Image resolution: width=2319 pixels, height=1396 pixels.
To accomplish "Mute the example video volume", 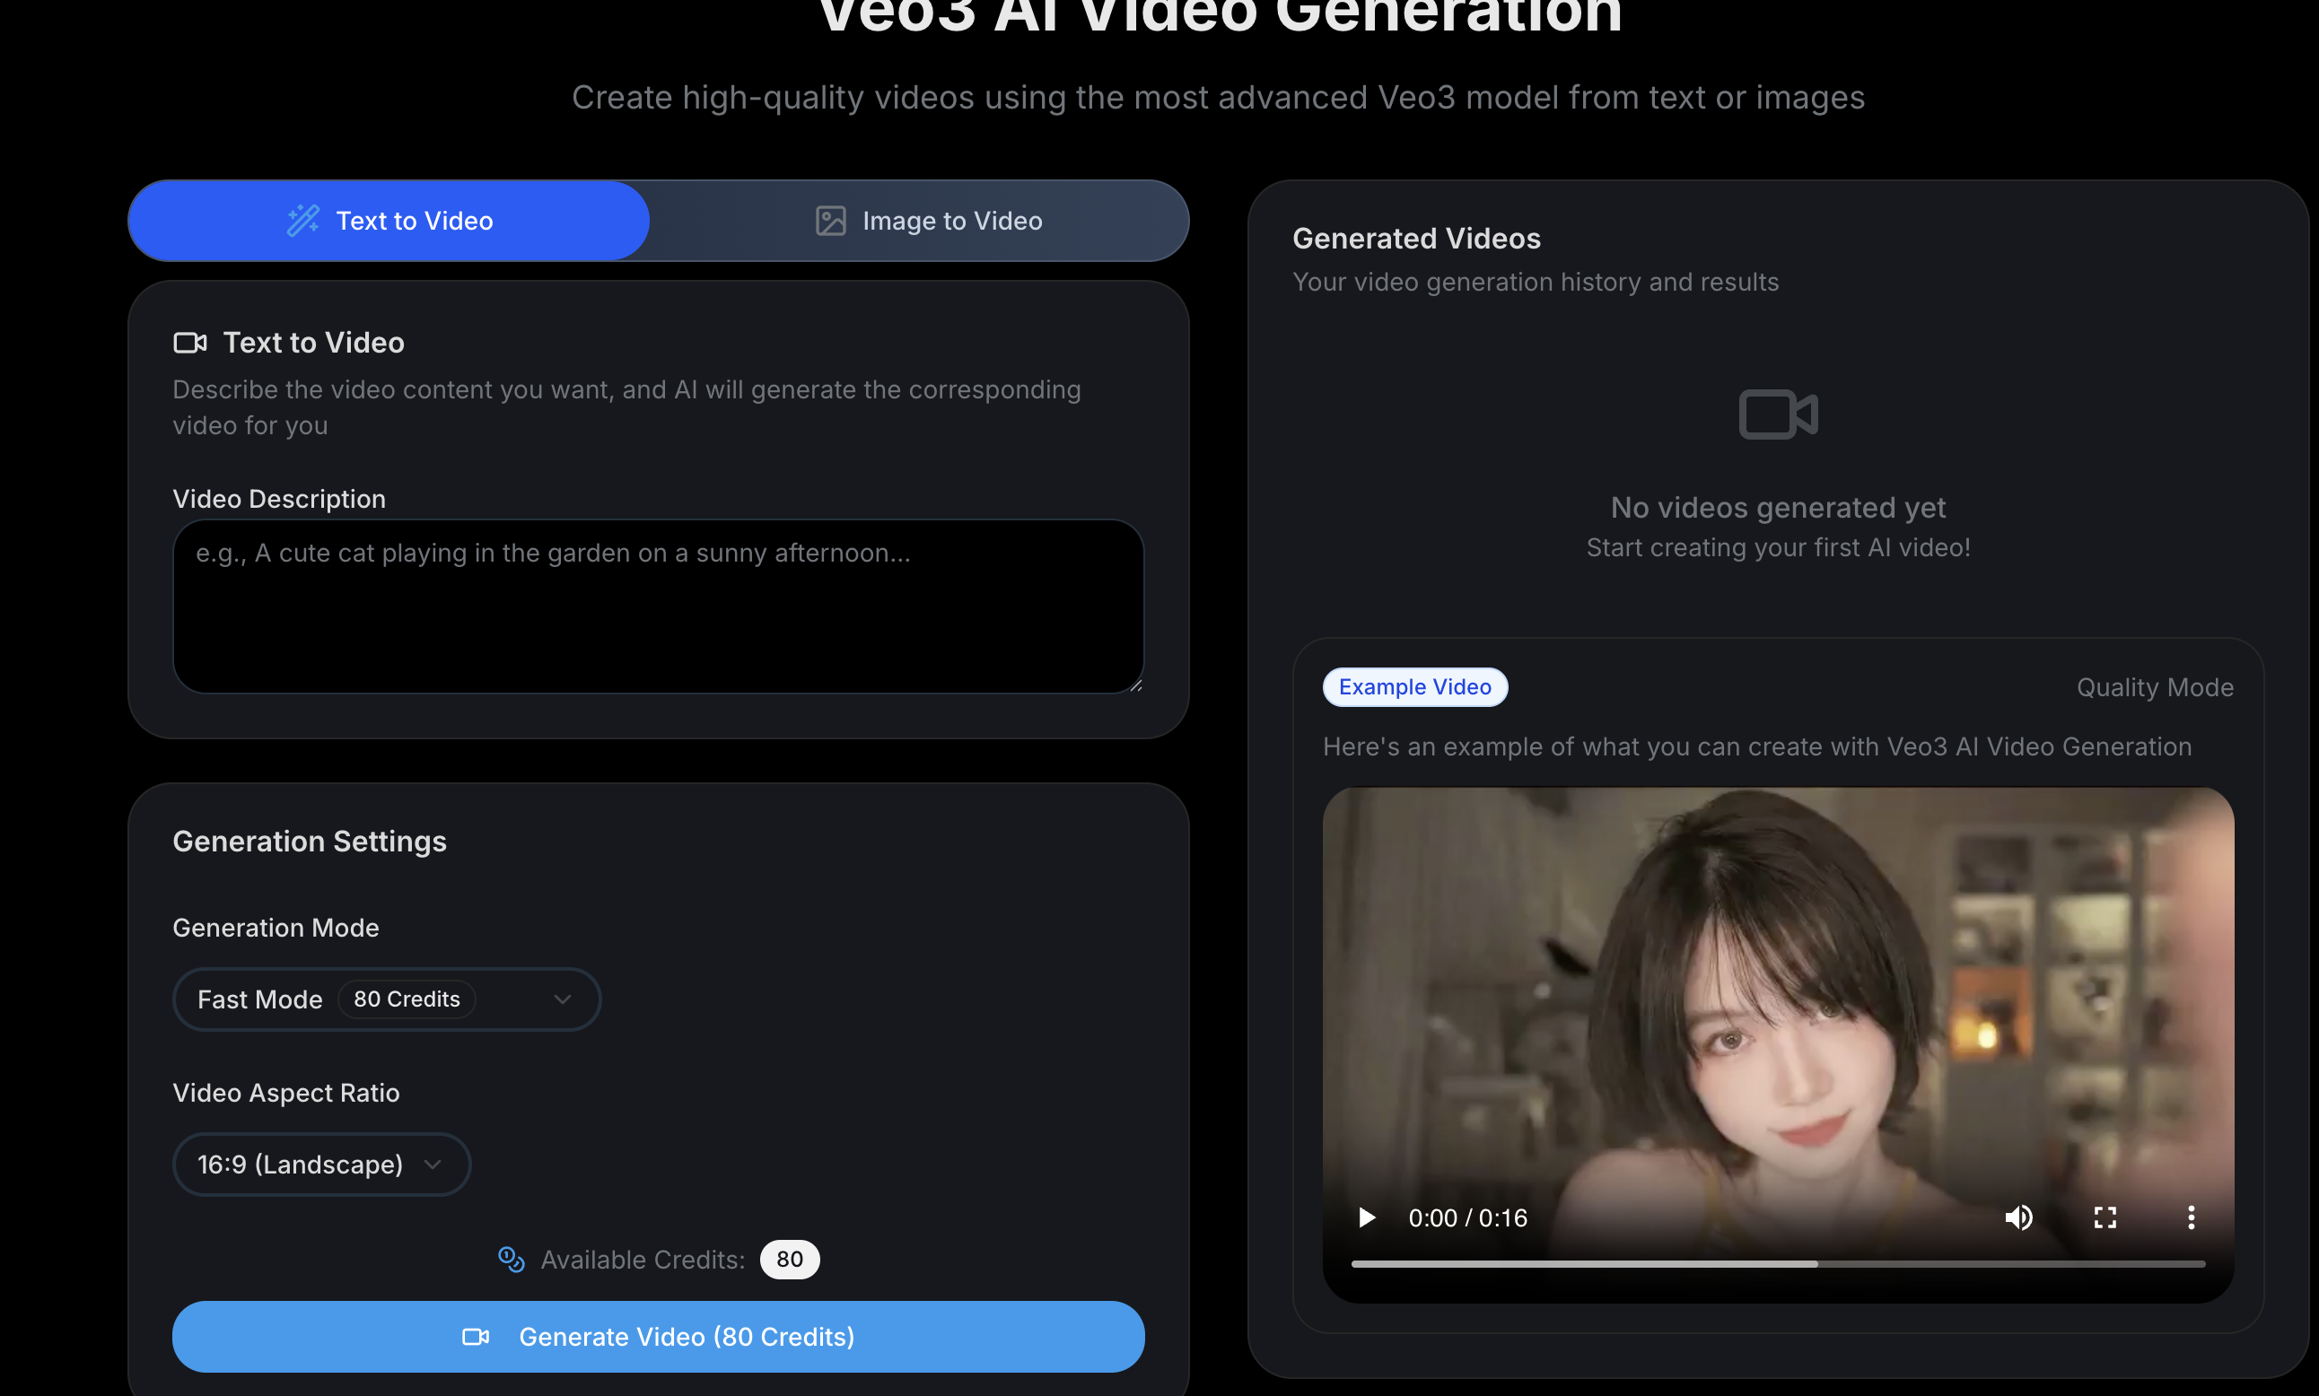I will click(2019, 1218).
